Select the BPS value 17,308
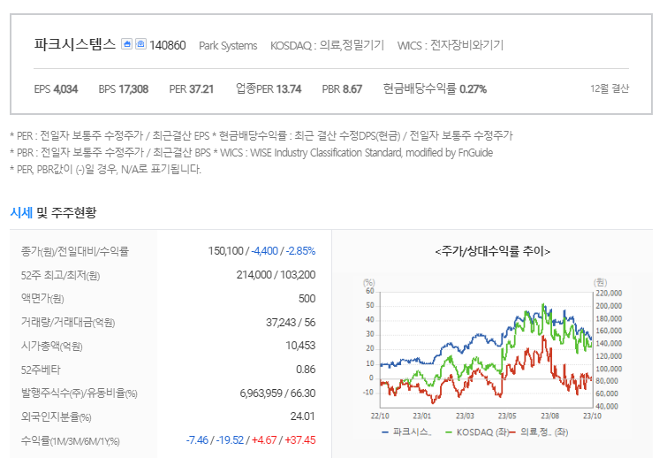The width and height of the screenshot is (659, 458). 133,89
